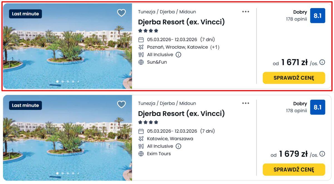Select second carousel dot on first offer photo
334x184 pixels.
click(63, 82)
